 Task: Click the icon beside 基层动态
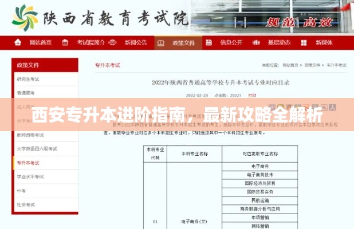coord(257,43)
